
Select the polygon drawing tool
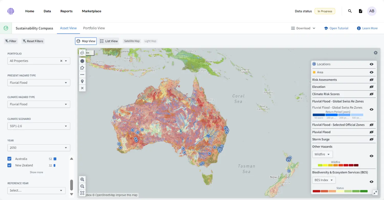82,68
